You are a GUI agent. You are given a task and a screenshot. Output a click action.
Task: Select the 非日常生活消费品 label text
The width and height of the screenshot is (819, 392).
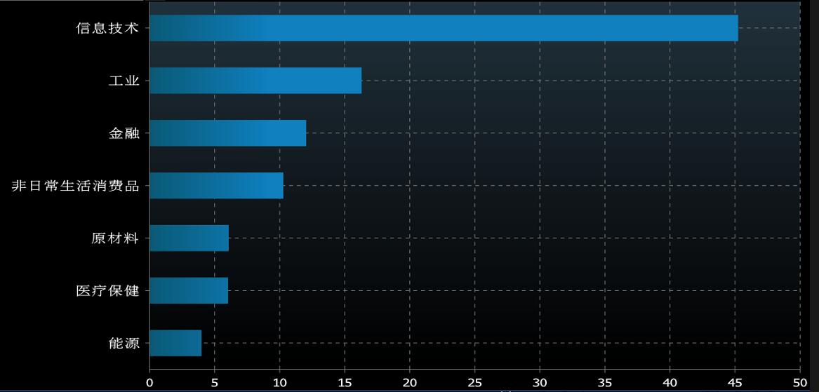pos(76,187)
